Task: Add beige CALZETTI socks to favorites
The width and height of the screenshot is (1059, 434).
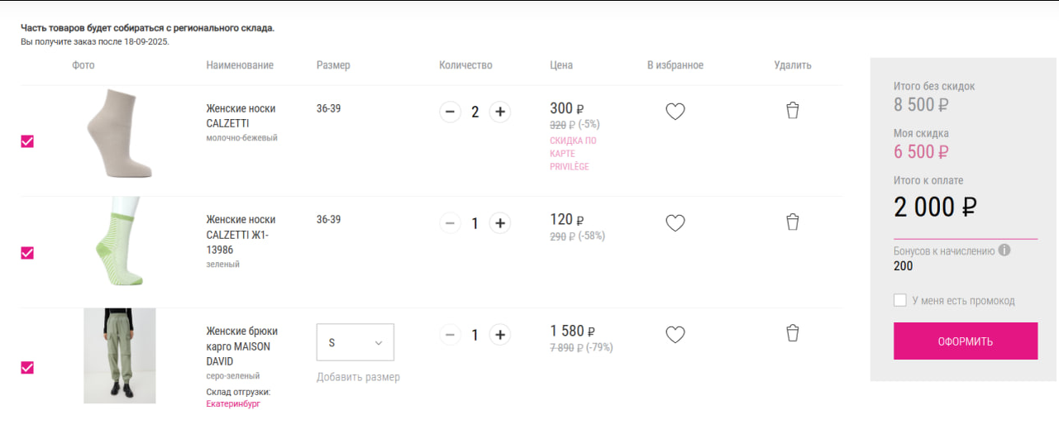Action: point(675,112)
